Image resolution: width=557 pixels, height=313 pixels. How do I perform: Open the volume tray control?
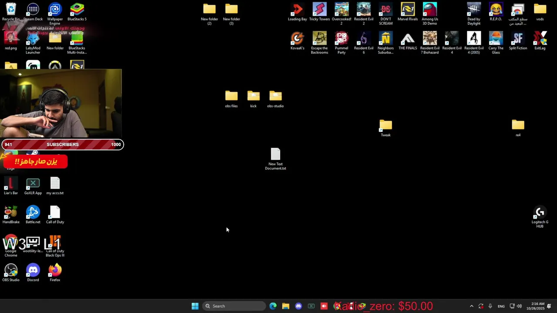click(519, 306)
